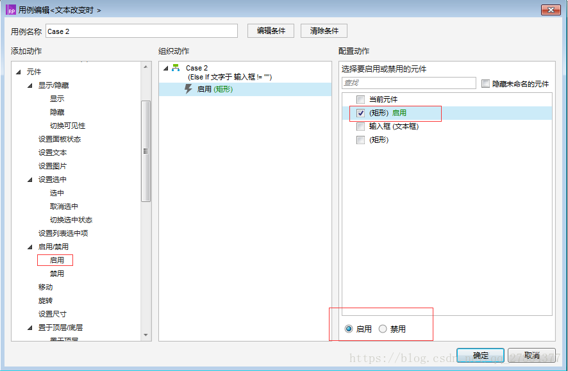Screen dimensions: 568x371
Task: Collapse the 显示/隐藏 group
Action: point(30,85)
